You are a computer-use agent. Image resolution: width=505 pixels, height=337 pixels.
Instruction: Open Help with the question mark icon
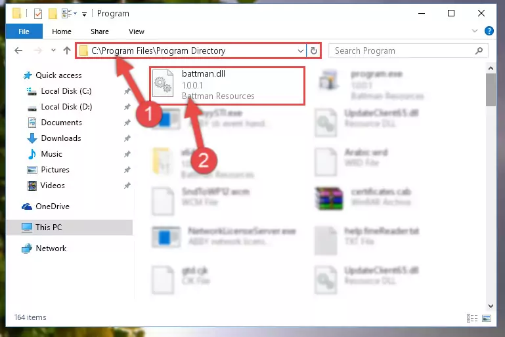489,31
